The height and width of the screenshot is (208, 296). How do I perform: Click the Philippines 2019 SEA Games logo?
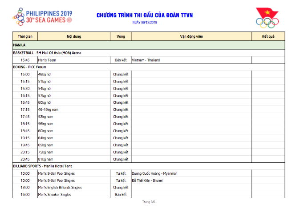click(x=42, y=17)
